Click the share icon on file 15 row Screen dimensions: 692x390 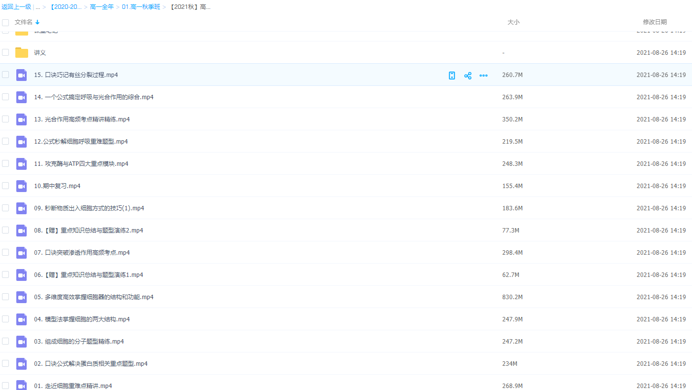pos(468,76)
